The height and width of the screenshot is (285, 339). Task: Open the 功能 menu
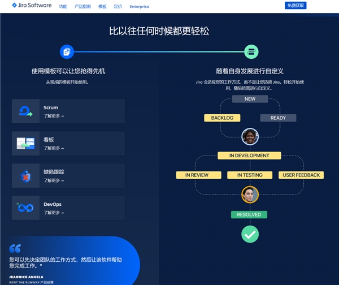[x=63, y=6]
